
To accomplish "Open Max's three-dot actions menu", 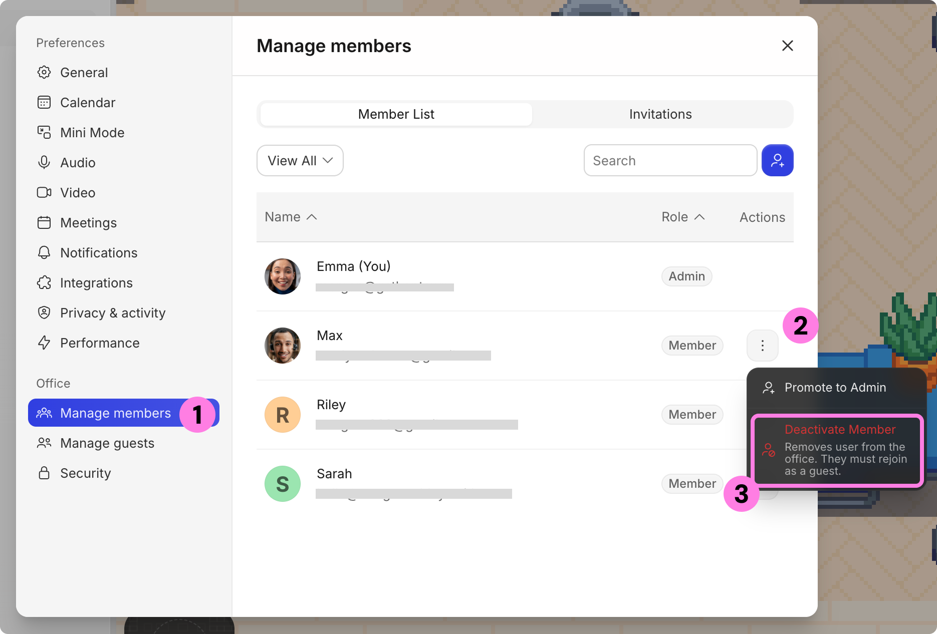I will click(x=762, y=346).
